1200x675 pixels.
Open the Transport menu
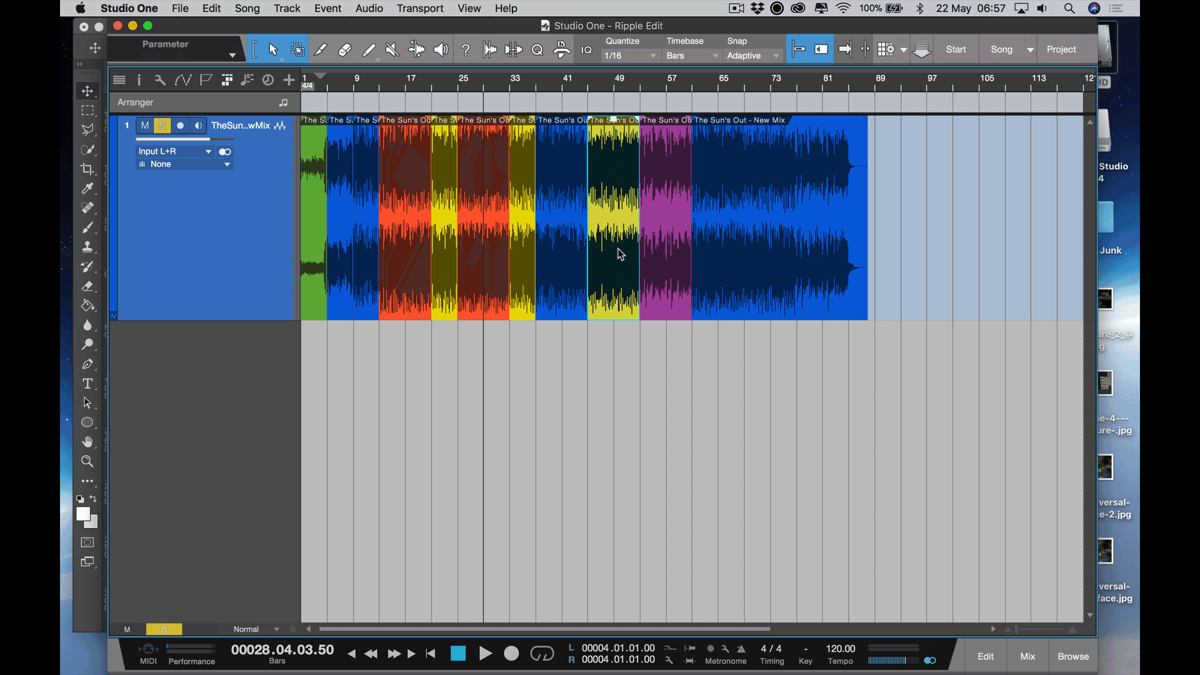pos(420,8)
